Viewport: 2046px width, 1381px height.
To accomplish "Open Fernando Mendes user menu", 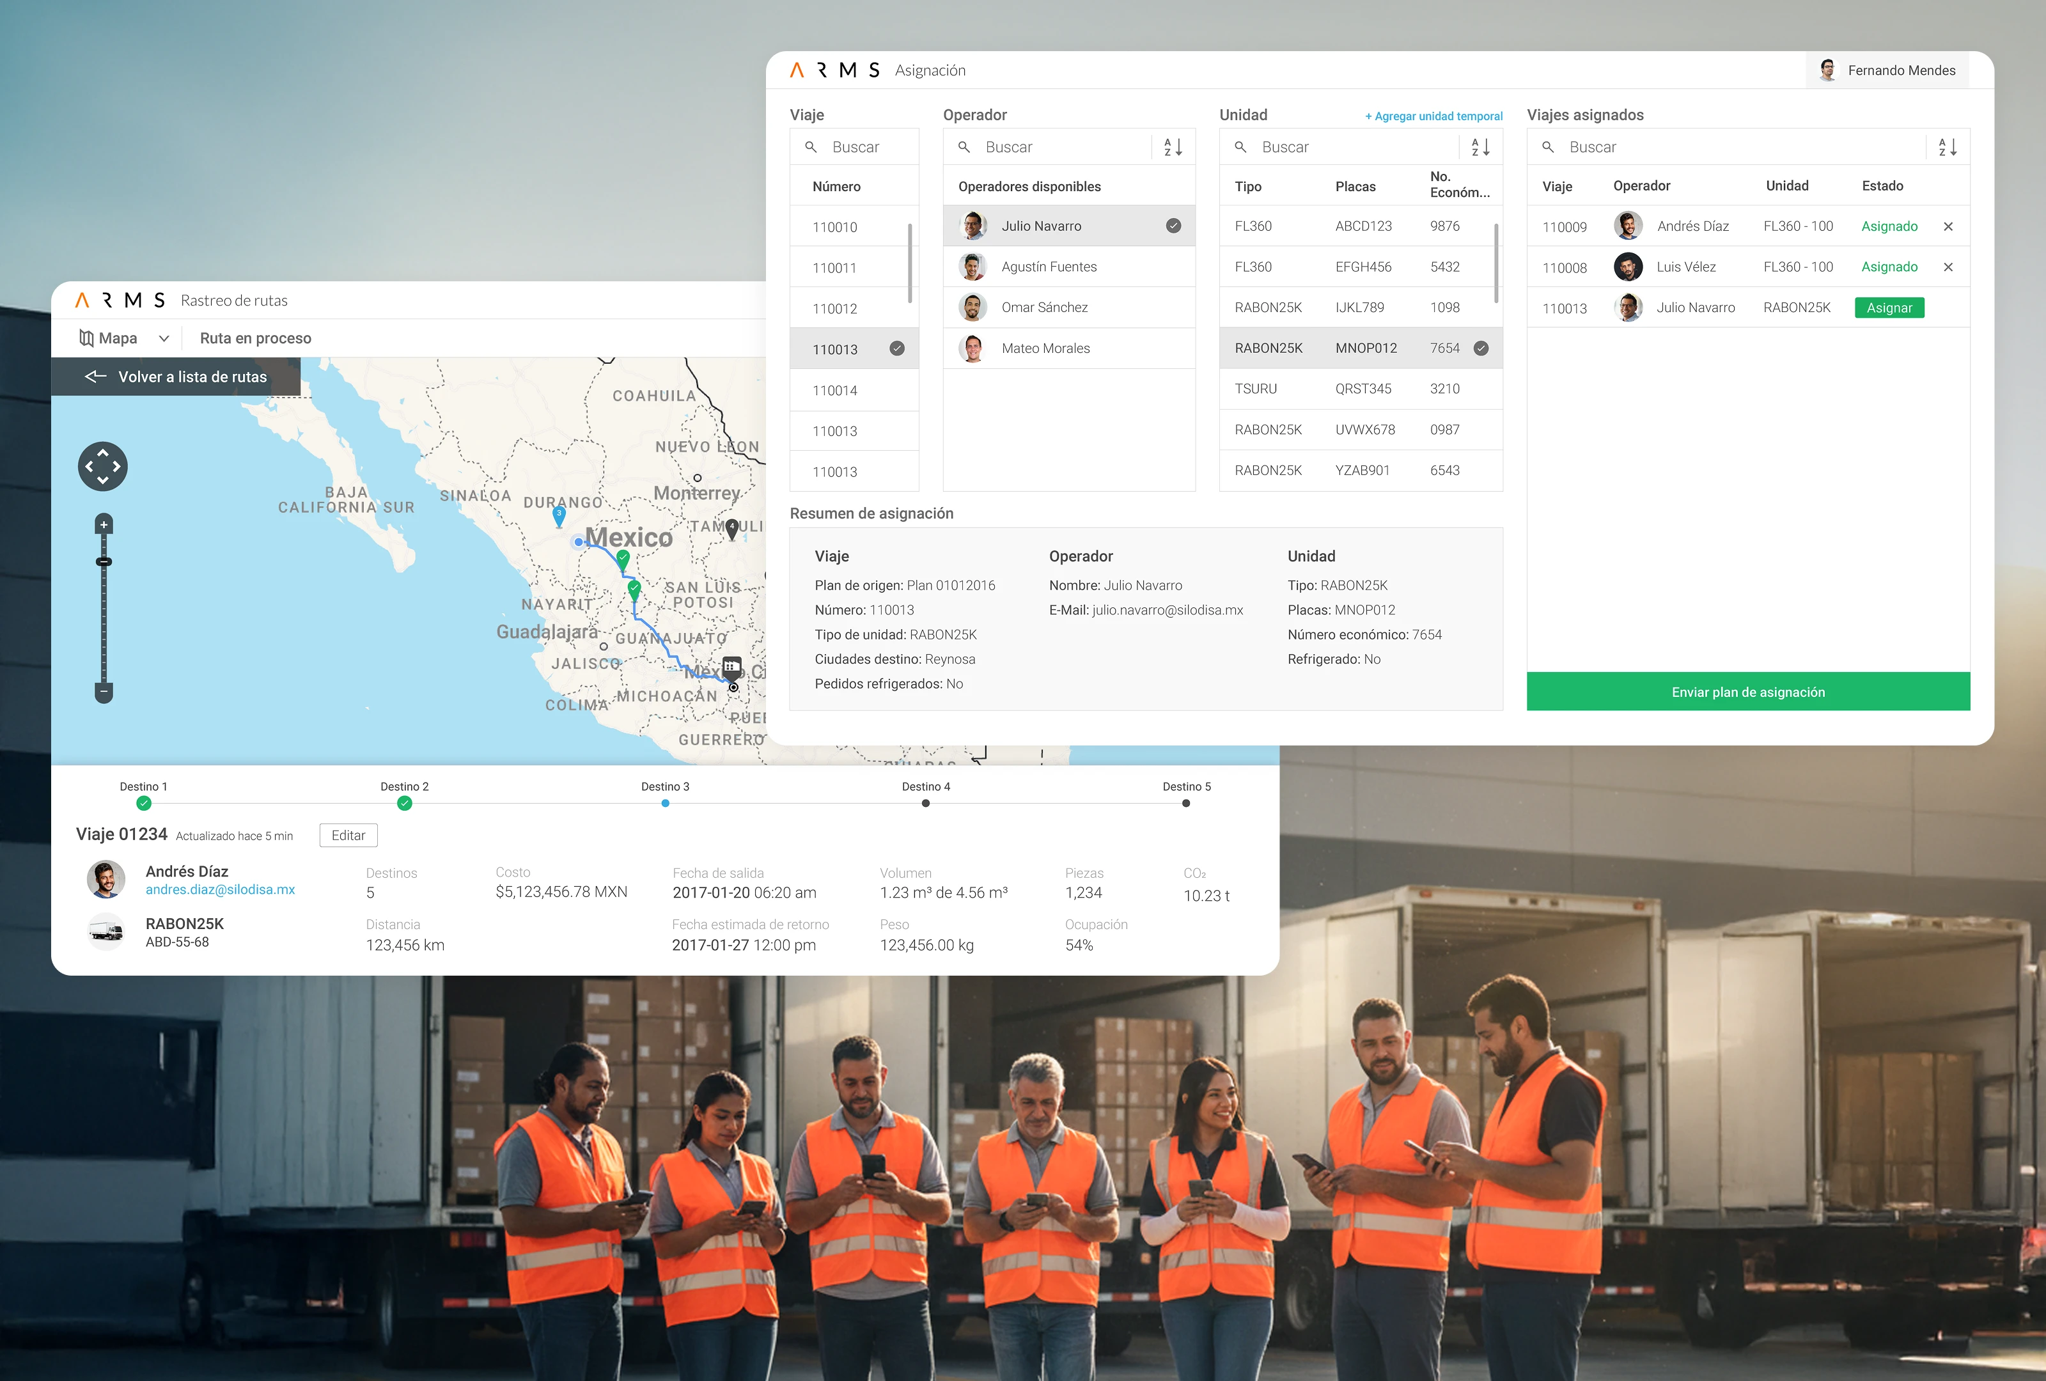I will (x=1887, y=70).
